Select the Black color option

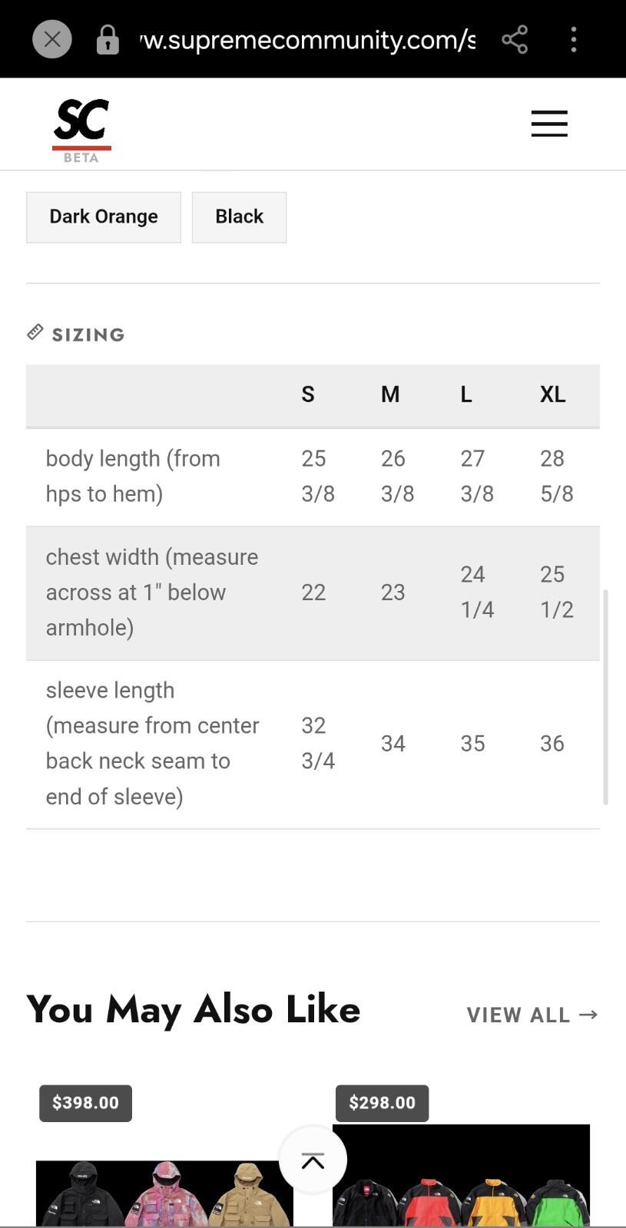coord(239,217)
